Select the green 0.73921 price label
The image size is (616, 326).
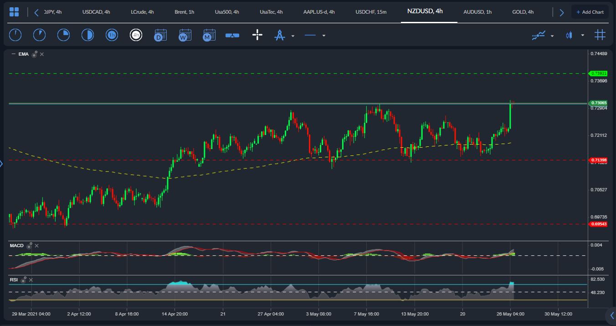598,73
